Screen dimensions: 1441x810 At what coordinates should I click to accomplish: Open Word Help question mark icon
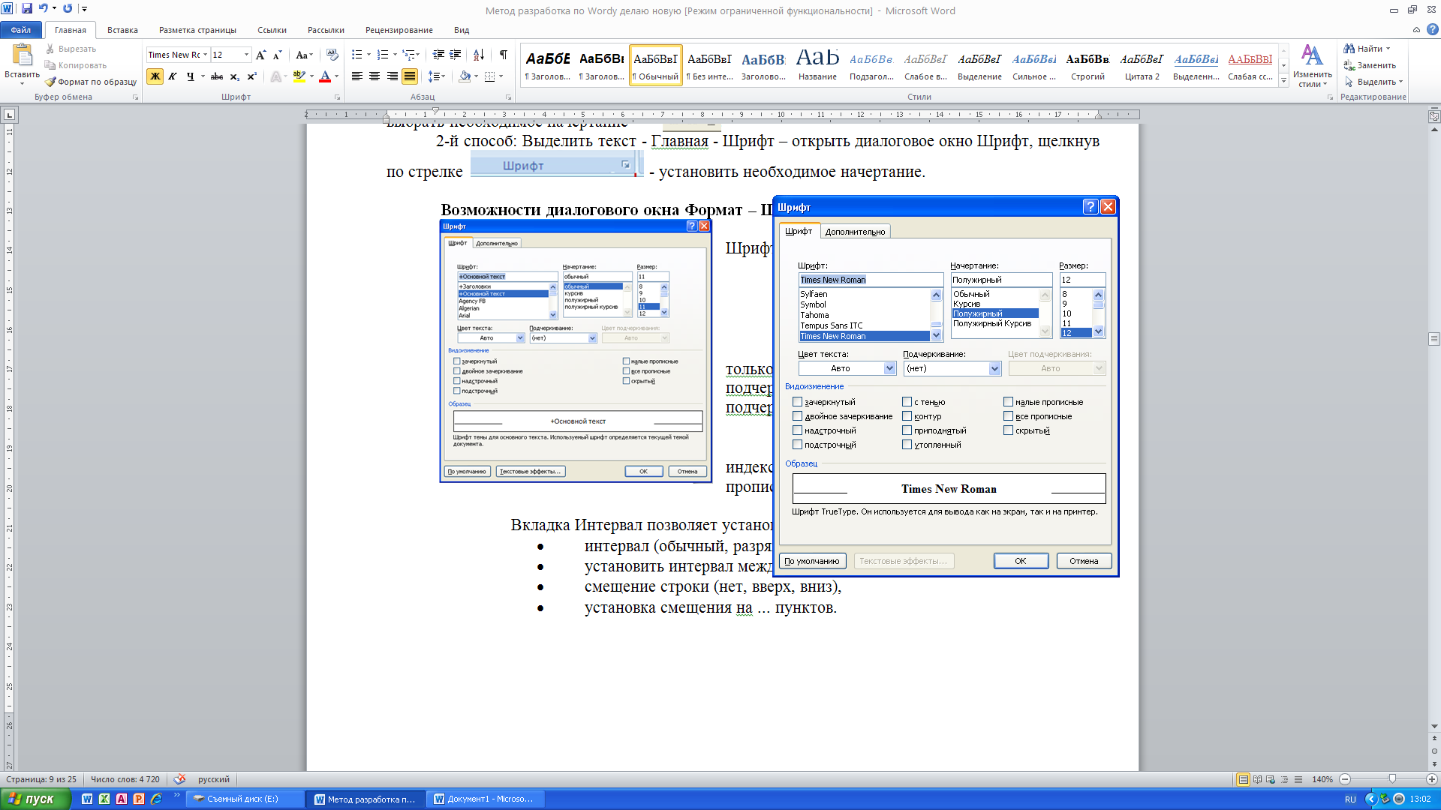pyautogui.click(x=1432, y=30)
